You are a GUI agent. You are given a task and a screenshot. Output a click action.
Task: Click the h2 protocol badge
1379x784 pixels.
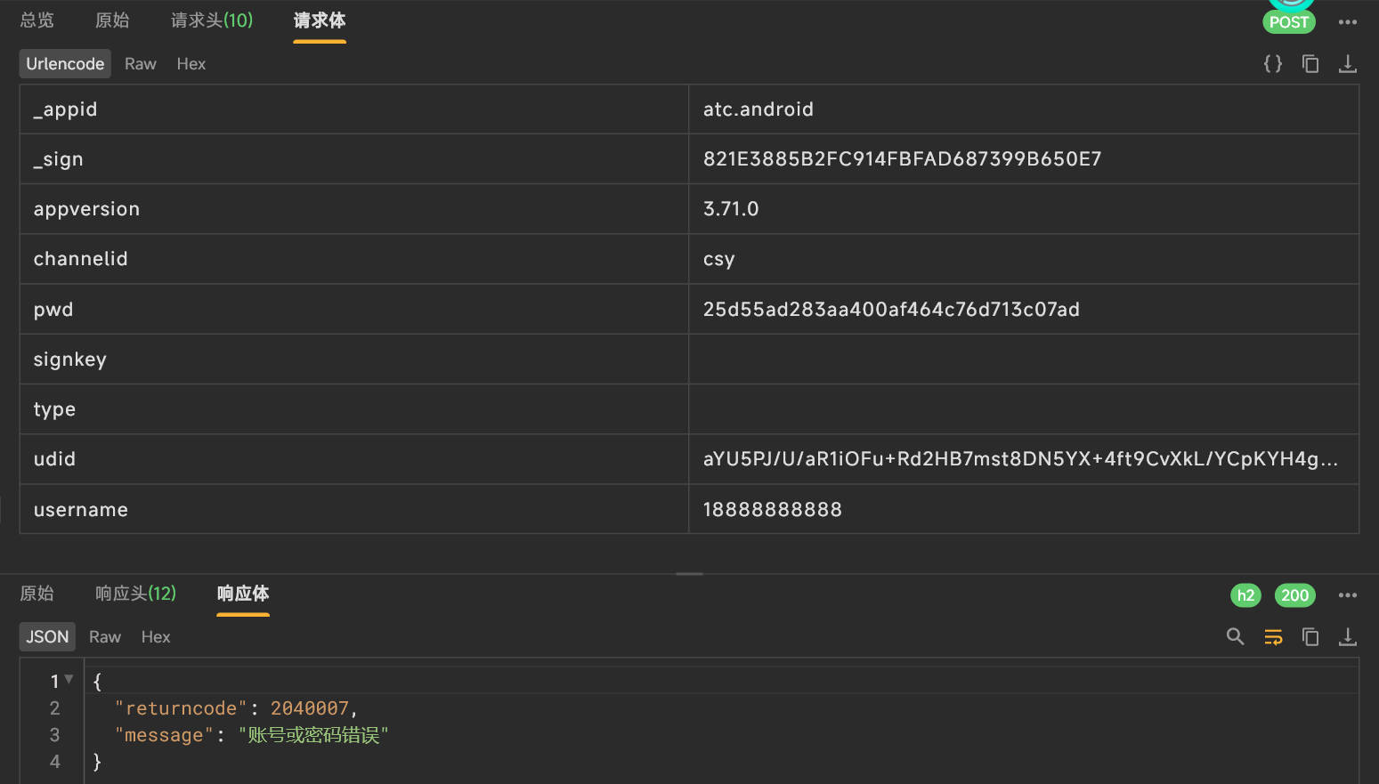[1245, 595]
